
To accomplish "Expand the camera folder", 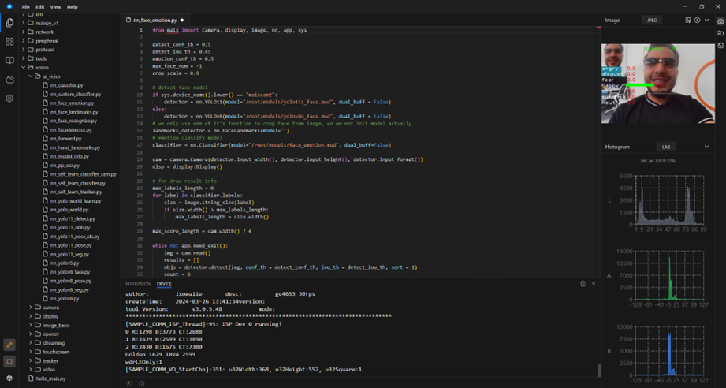I will pyautogui.click(x=31, y=308).
